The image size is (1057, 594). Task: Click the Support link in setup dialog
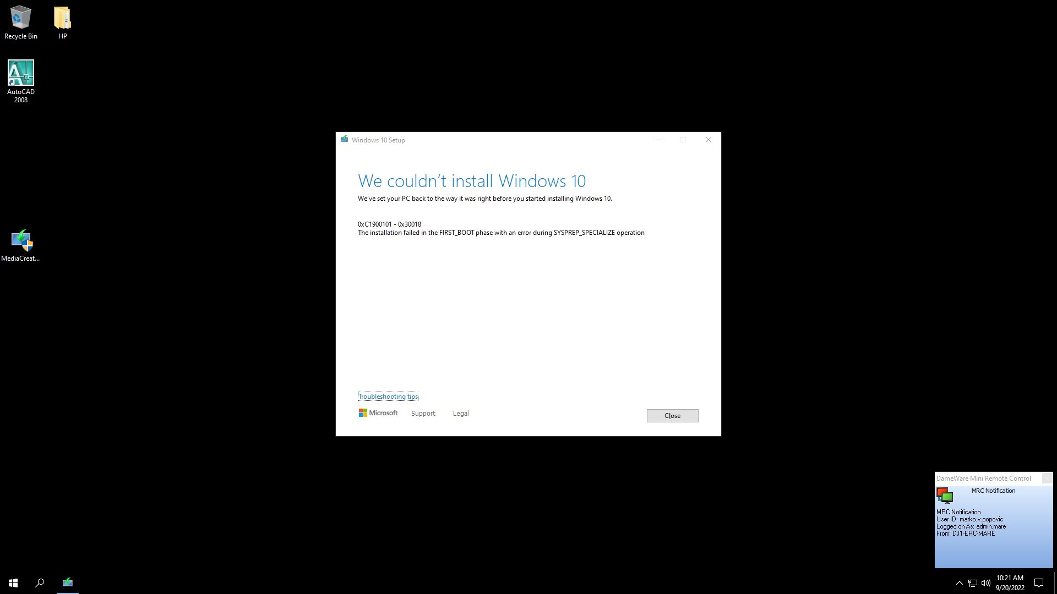tap(422, 413)
